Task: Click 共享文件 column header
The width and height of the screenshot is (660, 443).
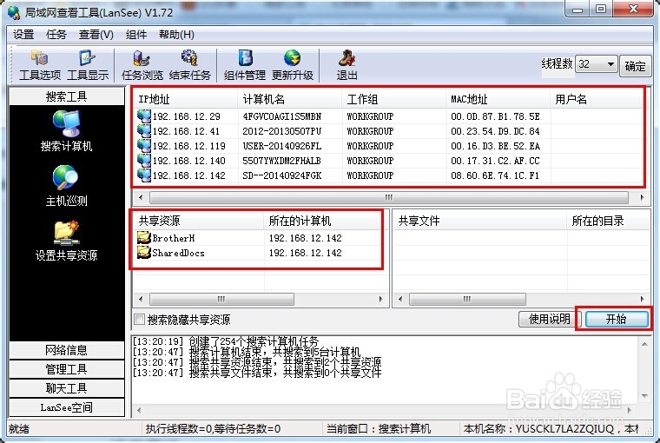Action: 480,221
